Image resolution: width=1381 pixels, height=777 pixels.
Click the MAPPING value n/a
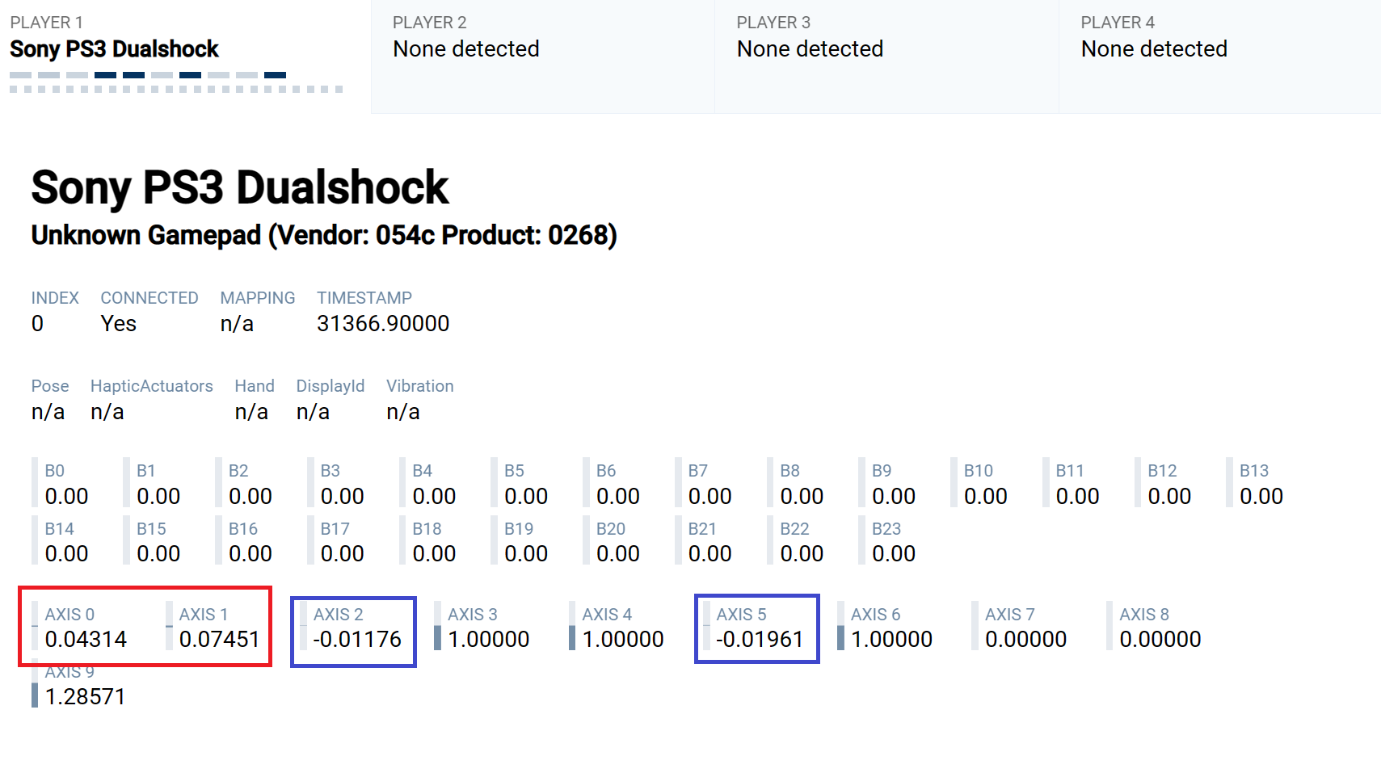[x=237, y=324]
